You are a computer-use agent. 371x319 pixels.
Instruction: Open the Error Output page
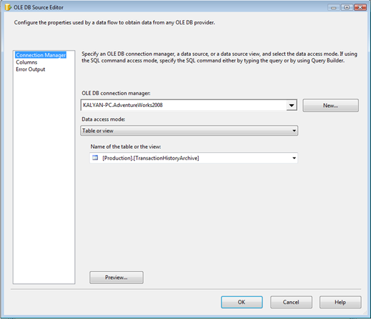click(x=31, y=69)
